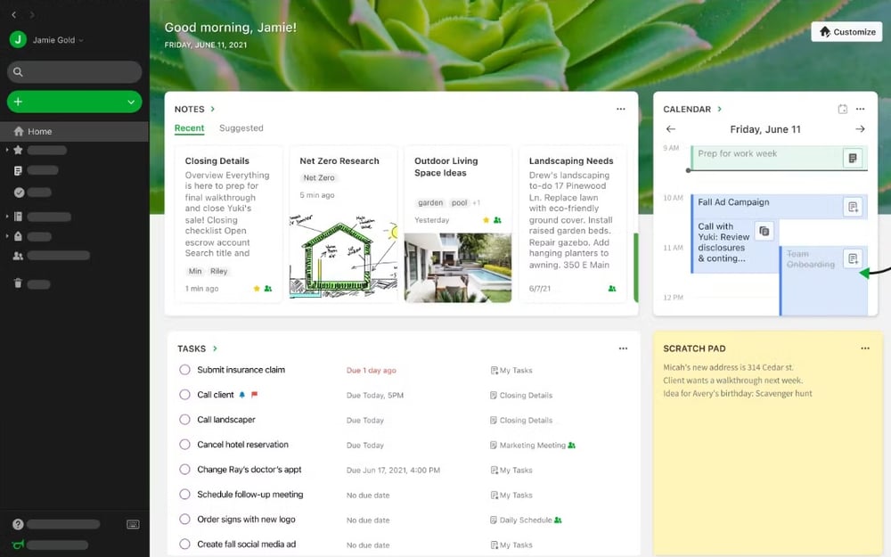Check off Cancel hotel reservation task
Screen dimensions: 891x557
184,445
